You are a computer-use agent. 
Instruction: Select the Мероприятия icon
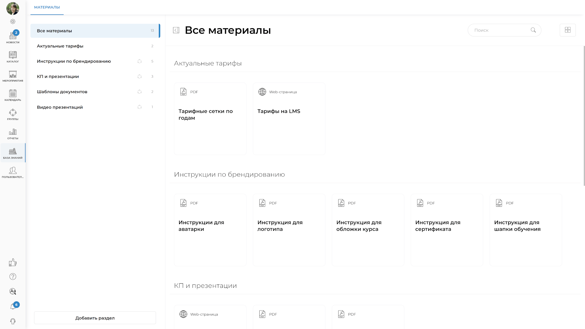(x=13, y=75)
